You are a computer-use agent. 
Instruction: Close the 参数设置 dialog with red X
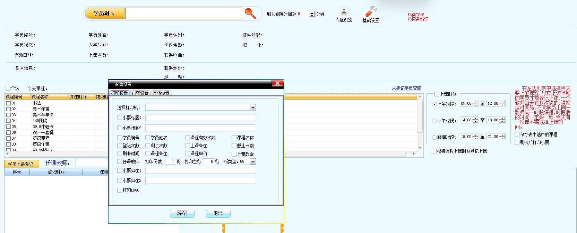click(277, 83)
